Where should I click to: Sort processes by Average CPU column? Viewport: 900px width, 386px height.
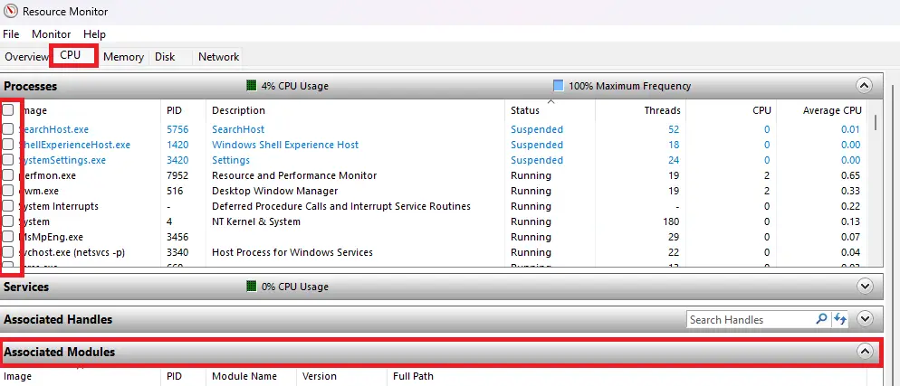pyautogui.click(x=832, y=110)
